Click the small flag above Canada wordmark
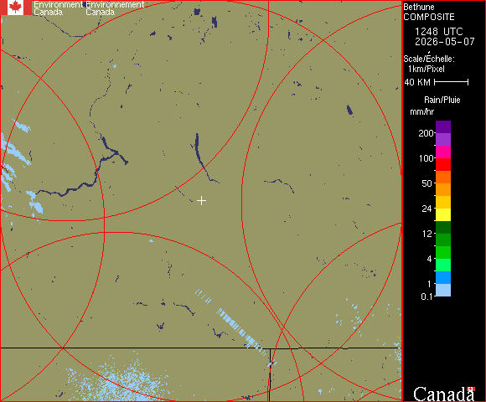This screenshot has height=402, width=486. click(x=471, y=389)
